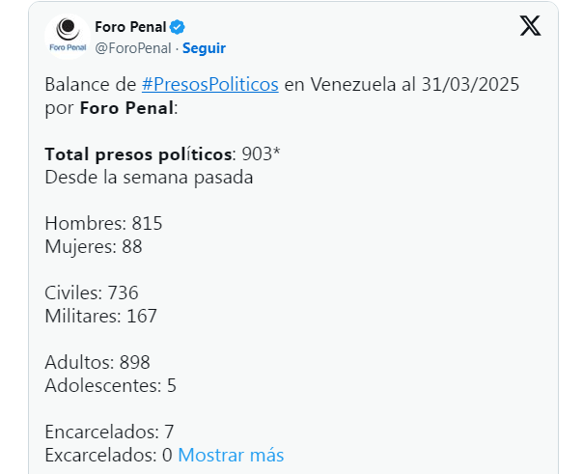This screenshot has height=474, width=583.
Task: Click the Foro Penal profile avatar
Action: pyautogui.click(x=68, y=37)
